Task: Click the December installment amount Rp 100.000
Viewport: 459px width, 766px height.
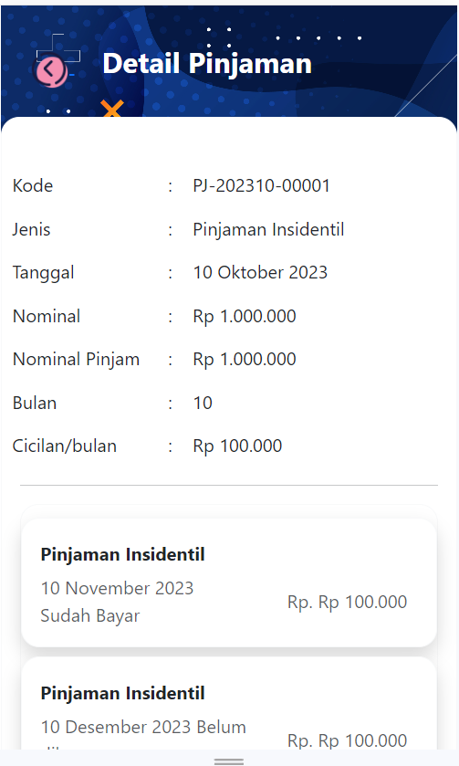Action: point(347,740)
